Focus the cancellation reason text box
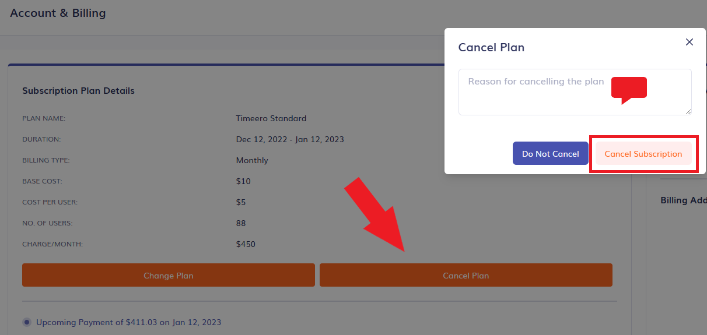Viewport: 707px width, 335px height. [575, 92]
